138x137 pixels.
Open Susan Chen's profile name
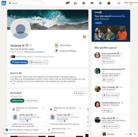point(62,115)
